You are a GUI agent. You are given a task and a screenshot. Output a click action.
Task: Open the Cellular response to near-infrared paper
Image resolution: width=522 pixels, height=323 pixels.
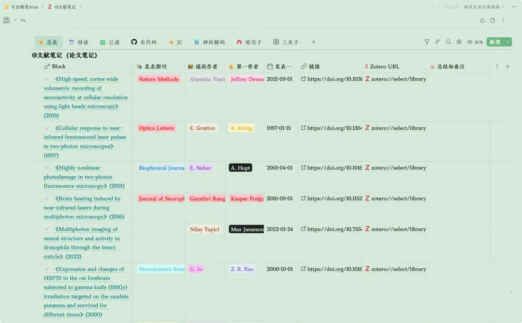pos(85,141)
